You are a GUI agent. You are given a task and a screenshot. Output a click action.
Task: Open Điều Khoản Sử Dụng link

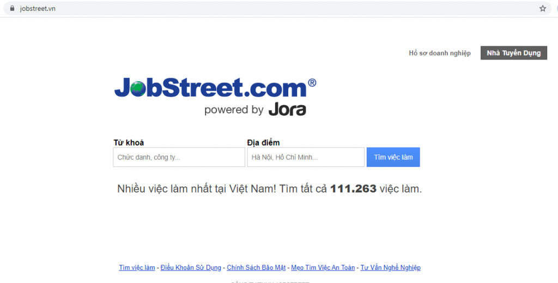click(x=191, y=267)
